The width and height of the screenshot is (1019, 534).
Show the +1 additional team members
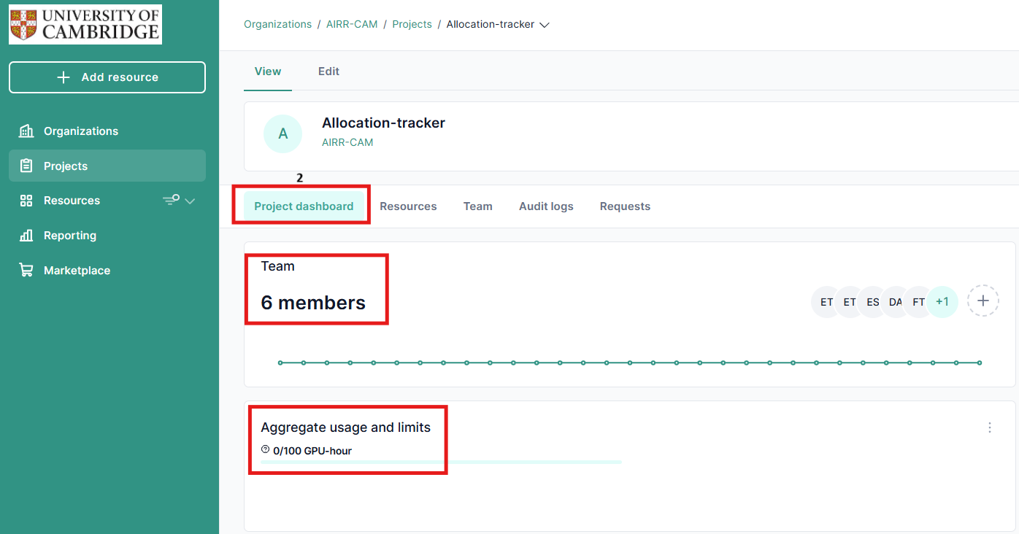(942, 302)
